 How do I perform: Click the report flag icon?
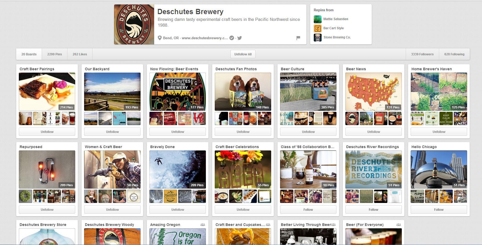[298, 38]
